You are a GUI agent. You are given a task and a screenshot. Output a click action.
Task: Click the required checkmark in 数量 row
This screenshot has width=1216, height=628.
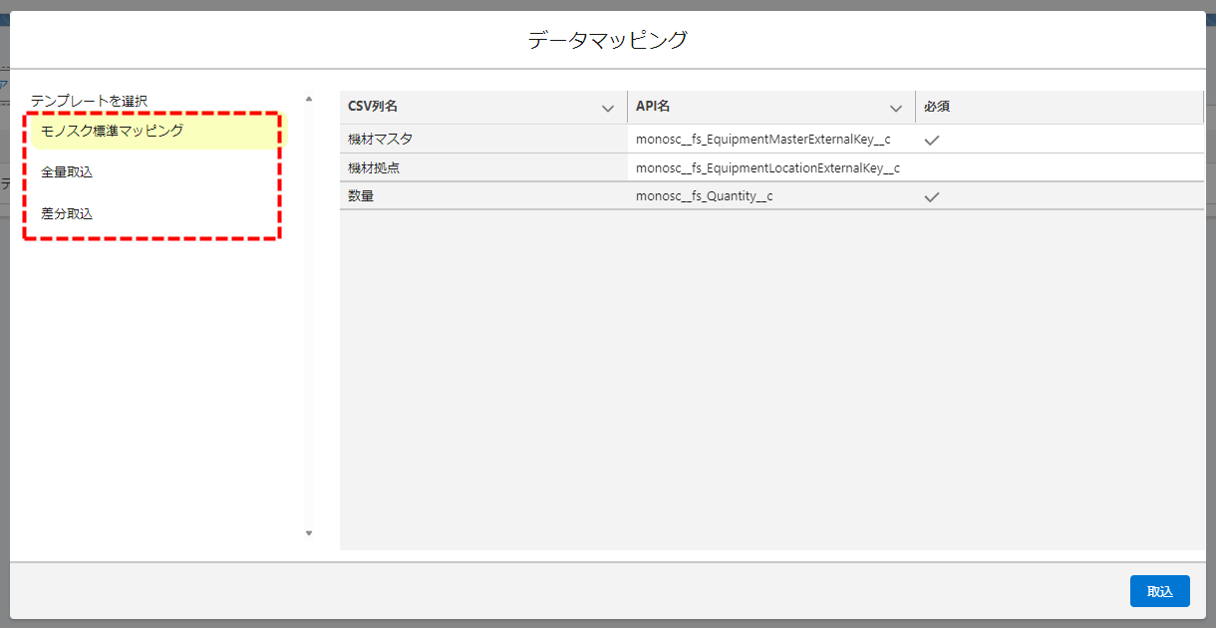coord(932,197)
